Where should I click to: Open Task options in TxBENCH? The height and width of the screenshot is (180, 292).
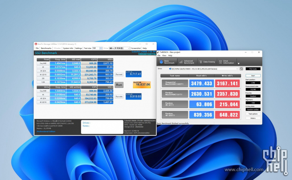pyautogui.click(x=253, y=114)
